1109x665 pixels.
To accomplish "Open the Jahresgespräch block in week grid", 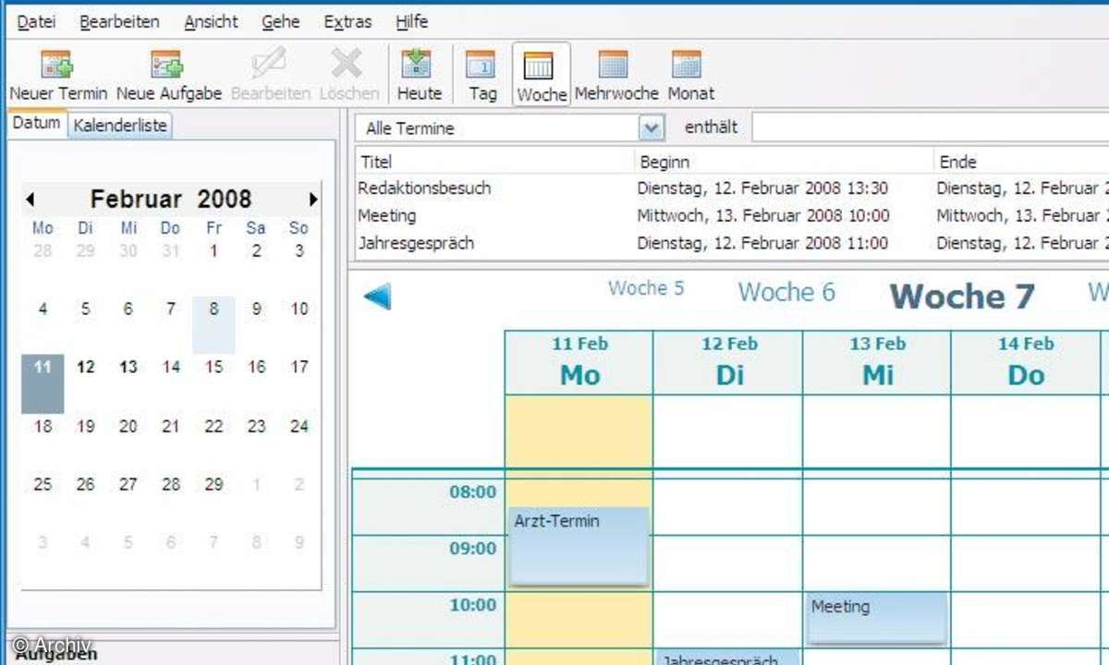I will pyautogui.click(x=728, y=657).
